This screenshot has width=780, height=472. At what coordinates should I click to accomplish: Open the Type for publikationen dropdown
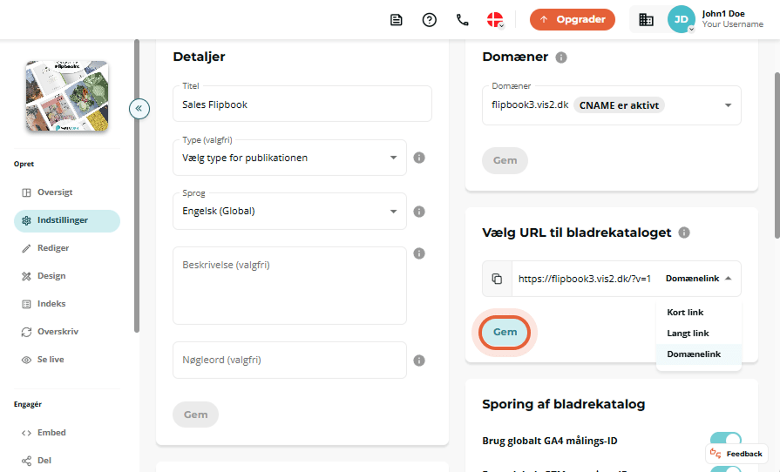pos(289,158)
